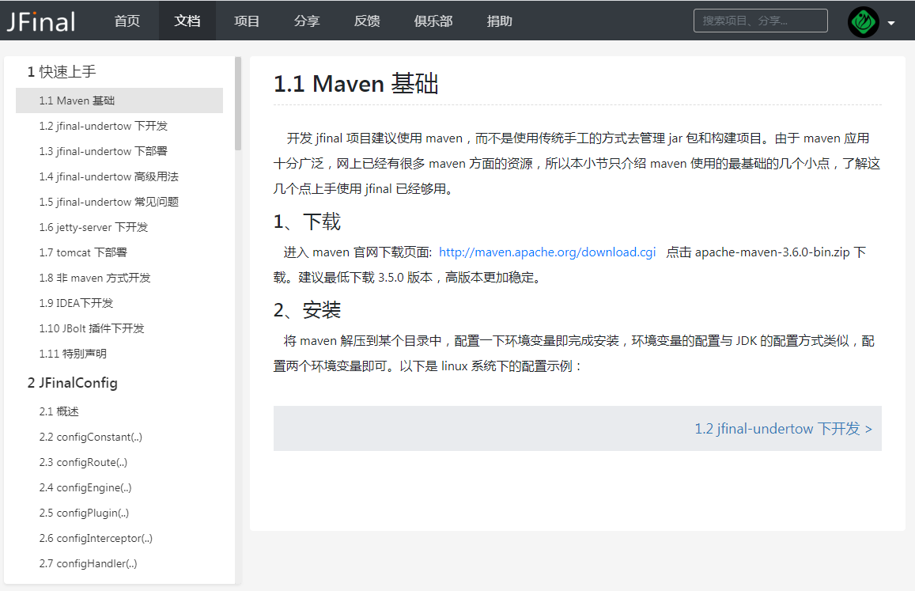Click the 搜索项目、分享 search field
915x591 pixels.
tap(760, 20)
